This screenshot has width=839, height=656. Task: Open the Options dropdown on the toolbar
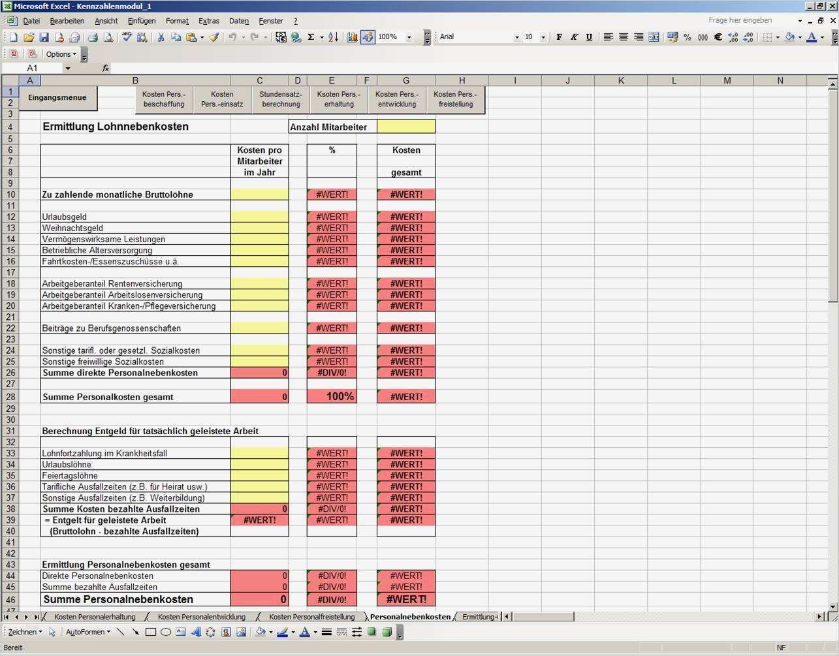61,54
